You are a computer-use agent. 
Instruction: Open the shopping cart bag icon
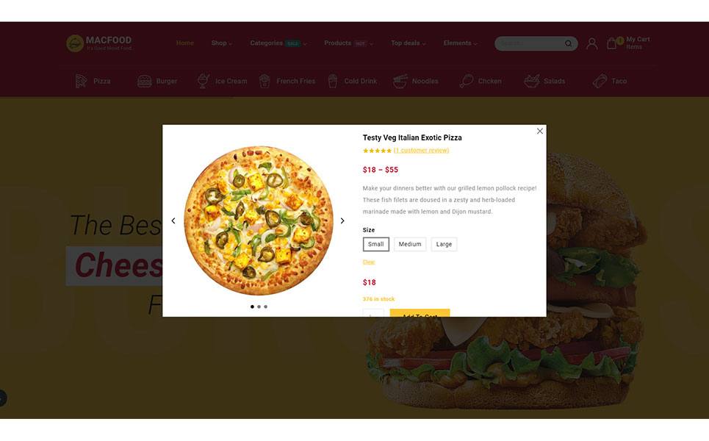pyautogui.click(x=612, y=43)
